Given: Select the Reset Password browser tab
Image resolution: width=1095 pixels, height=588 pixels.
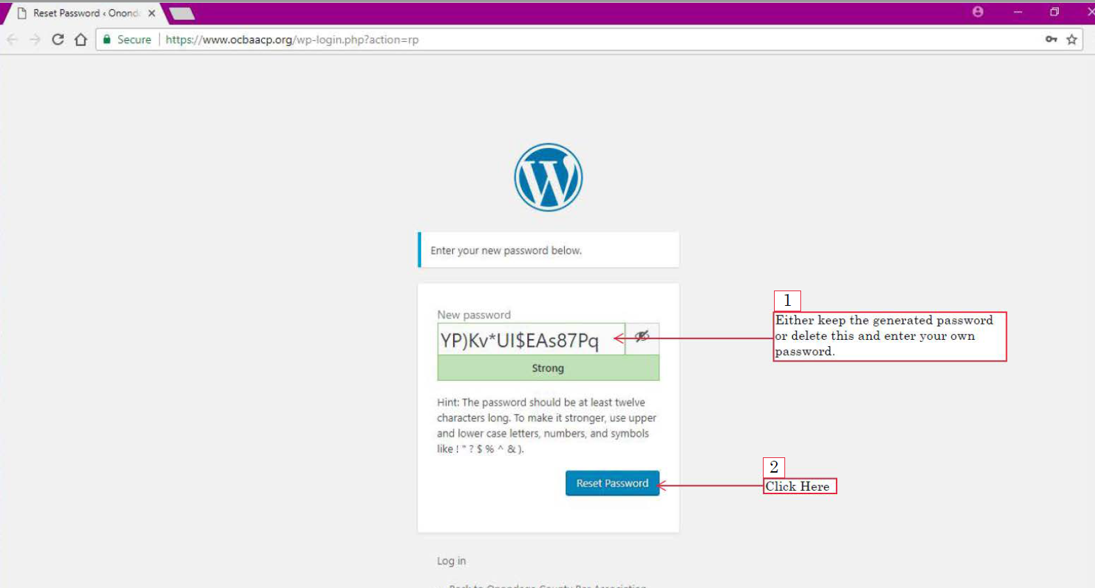Looking at the screenshot, I should coord(86,13).
